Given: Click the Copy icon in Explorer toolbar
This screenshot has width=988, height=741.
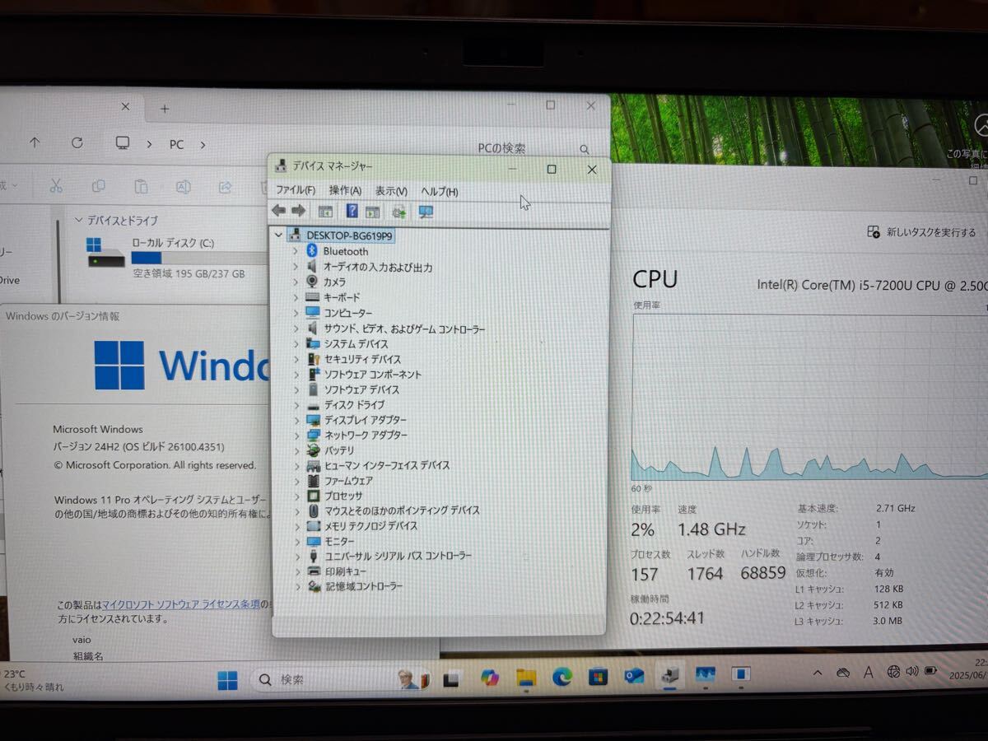Looking at the screenshot, I should 99,186.
